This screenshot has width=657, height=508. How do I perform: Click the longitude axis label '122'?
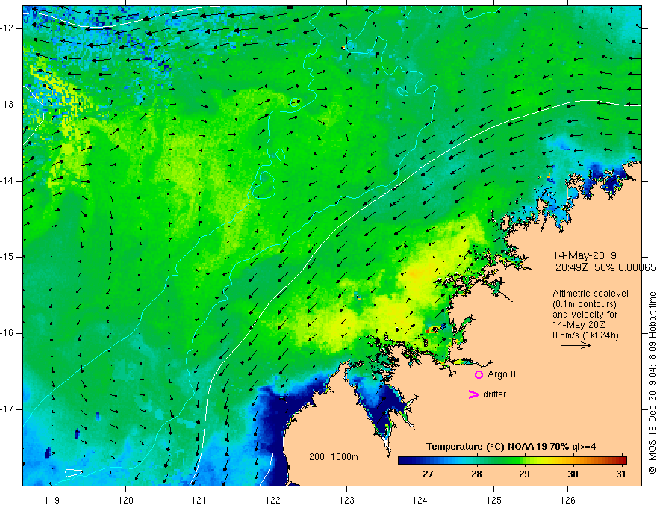coord(273,500)
